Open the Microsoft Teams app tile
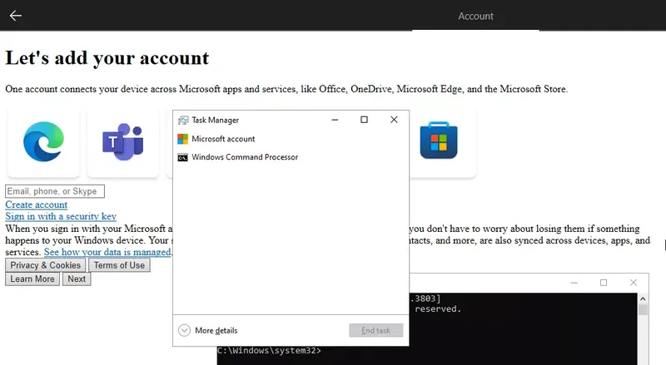The image size is (666, 365). [x=122, y=141]
